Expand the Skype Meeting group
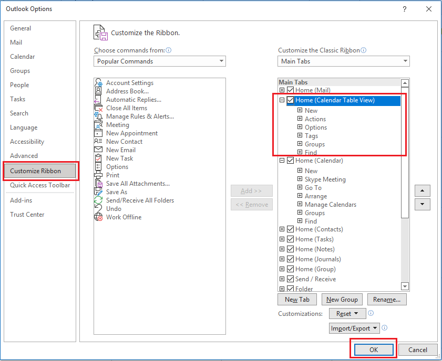Screen dimensions: 442x361 pos(300,179)
